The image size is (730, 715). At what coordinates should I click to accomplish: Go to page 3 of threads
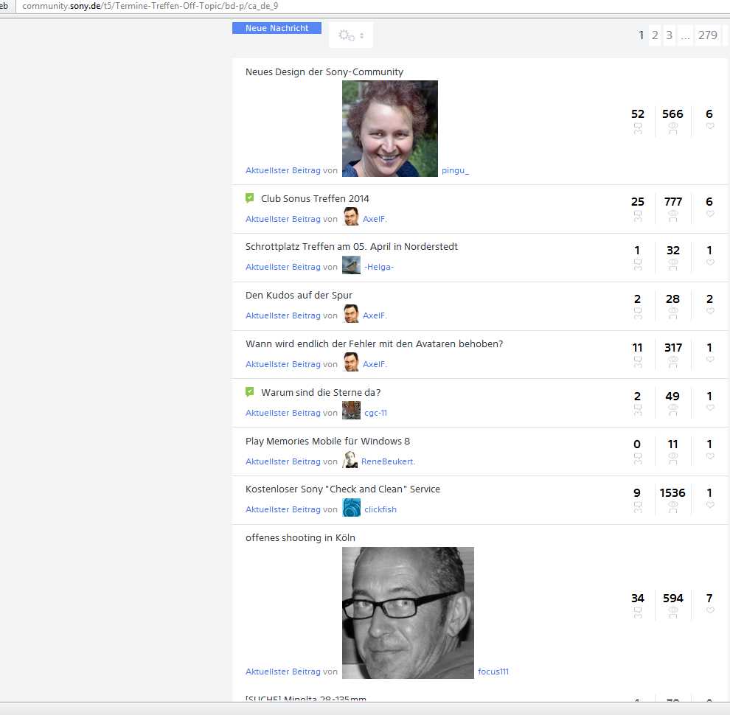click(669, 35)
